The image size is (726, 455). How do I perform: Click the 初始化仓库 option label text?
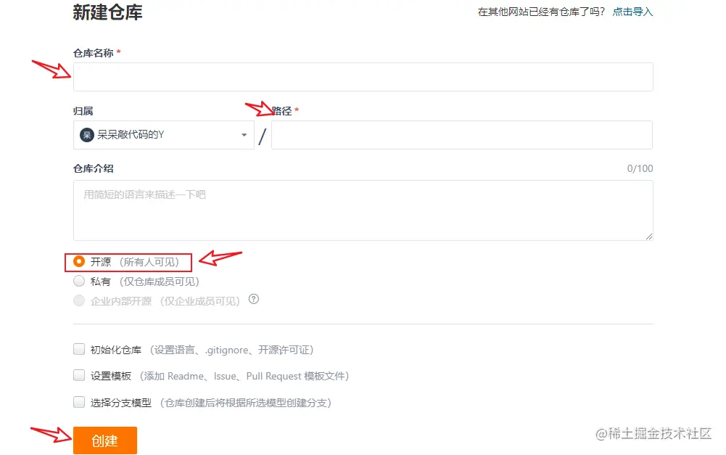(x=116, y=350)
